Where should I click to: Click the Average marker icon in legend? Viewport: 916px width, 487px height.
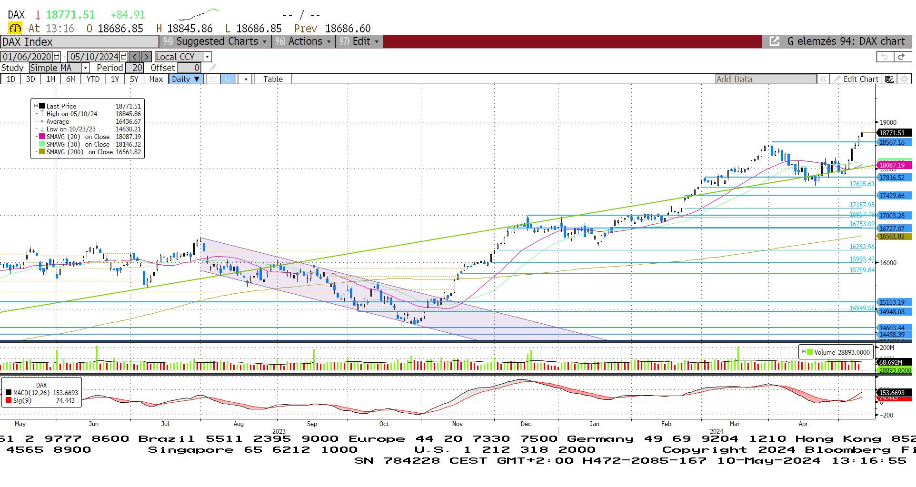42,121
